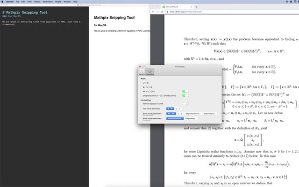Image resolution: width=299 pixels, height=187 pixels.
Task: Open the Apple menu
Action: pos(2,2)
